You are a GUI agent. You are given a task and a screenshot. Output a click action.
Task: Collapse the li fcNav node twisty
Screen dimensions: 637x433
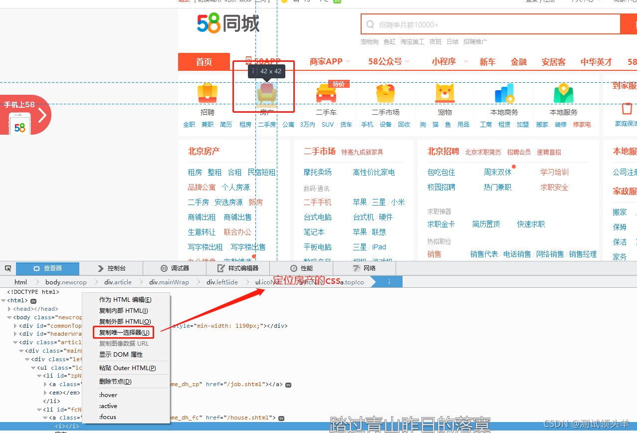click(x=39, y=410)
